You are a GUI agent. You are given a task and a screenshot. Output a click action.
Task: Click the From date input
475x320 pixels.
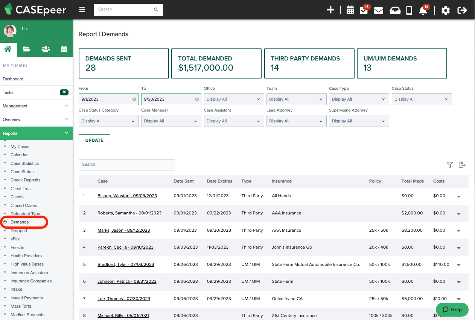pos(108,99)
